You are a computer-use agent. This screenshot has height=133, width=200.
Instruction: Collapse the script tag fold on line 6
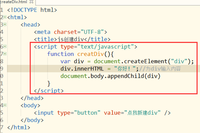click(x=5, y=47)
